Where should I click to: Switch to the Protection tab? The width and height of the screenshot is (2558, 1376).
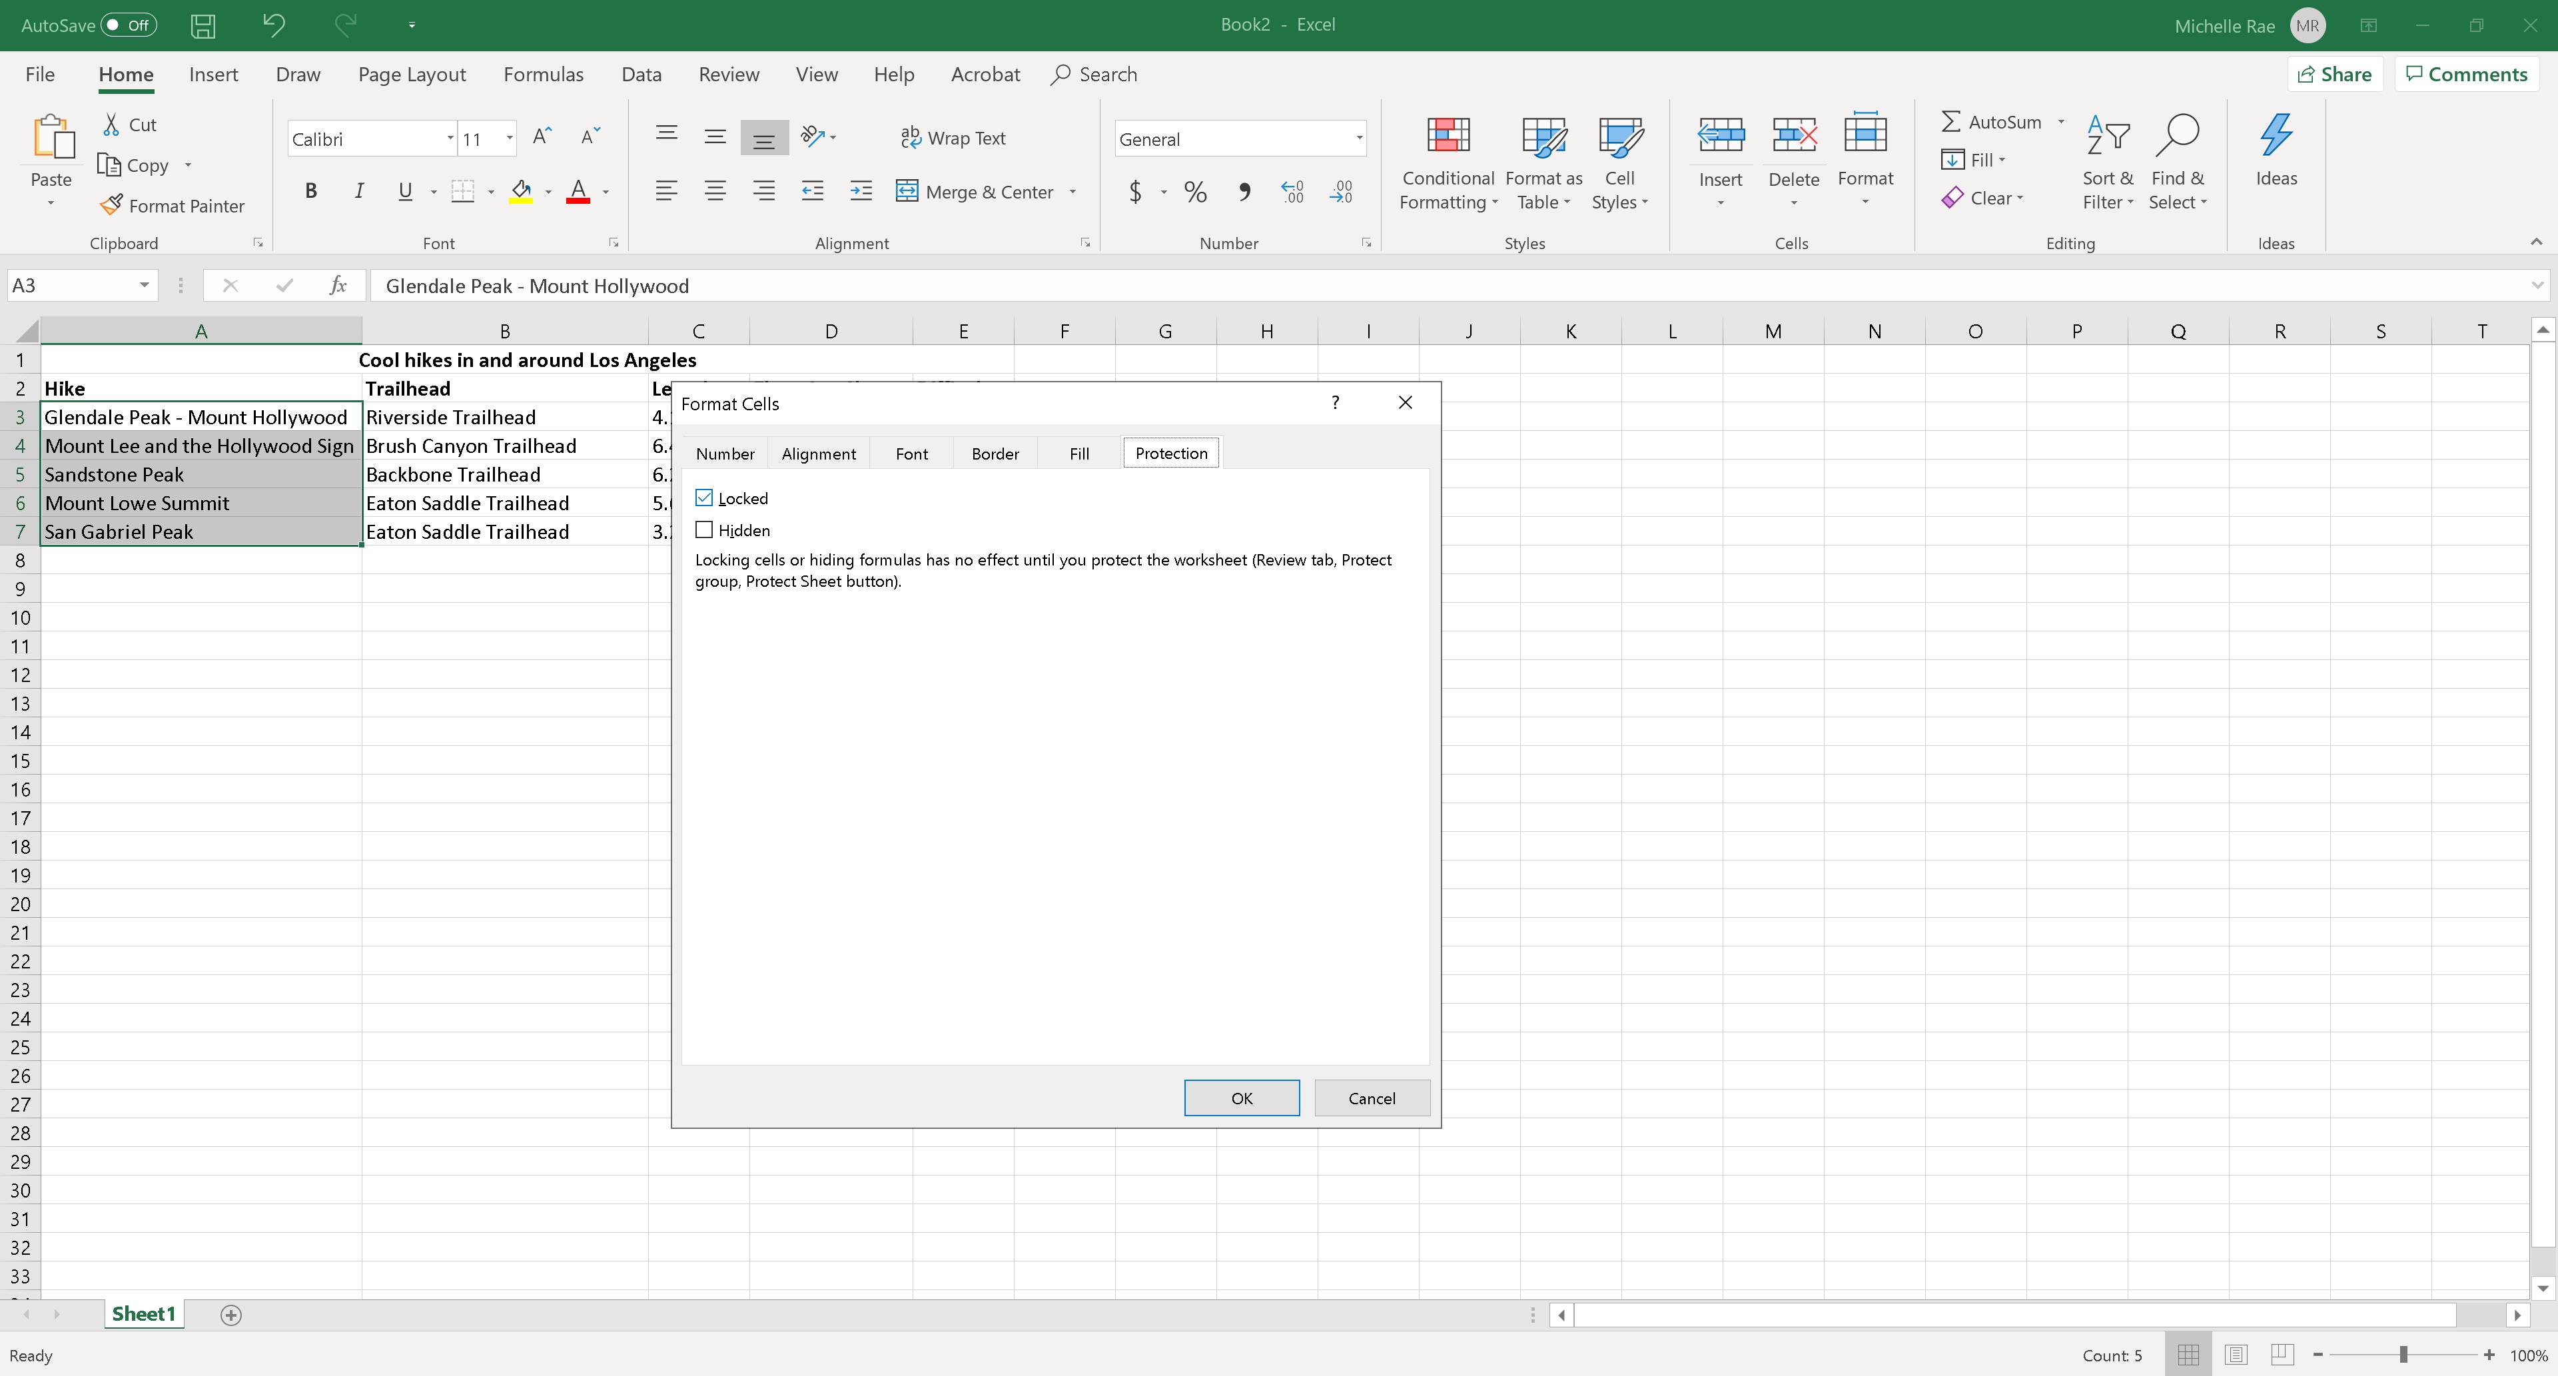point(1170,452)
